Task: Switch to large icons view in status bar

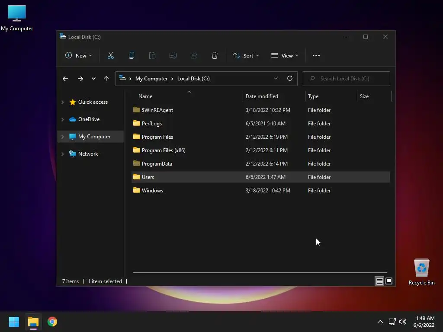Action: click(x=389, y=281)
